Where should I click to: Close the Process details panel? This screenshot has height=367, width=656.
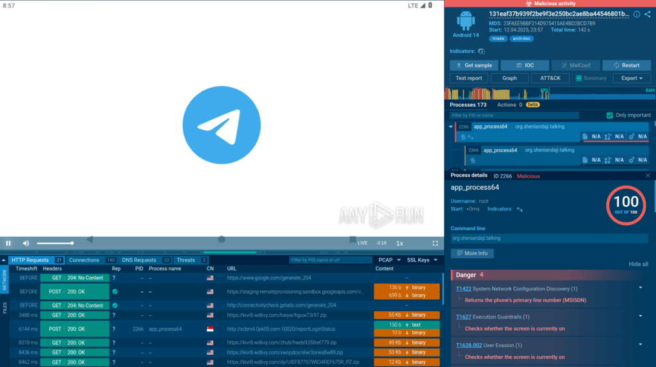tap(647, 175)
